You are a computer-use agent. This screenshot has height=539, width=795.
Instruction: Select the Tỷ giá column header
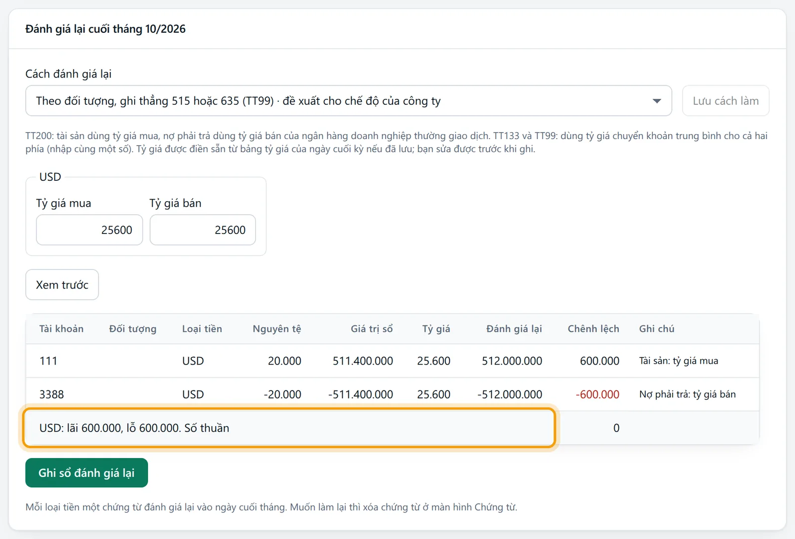coord(436,329)
